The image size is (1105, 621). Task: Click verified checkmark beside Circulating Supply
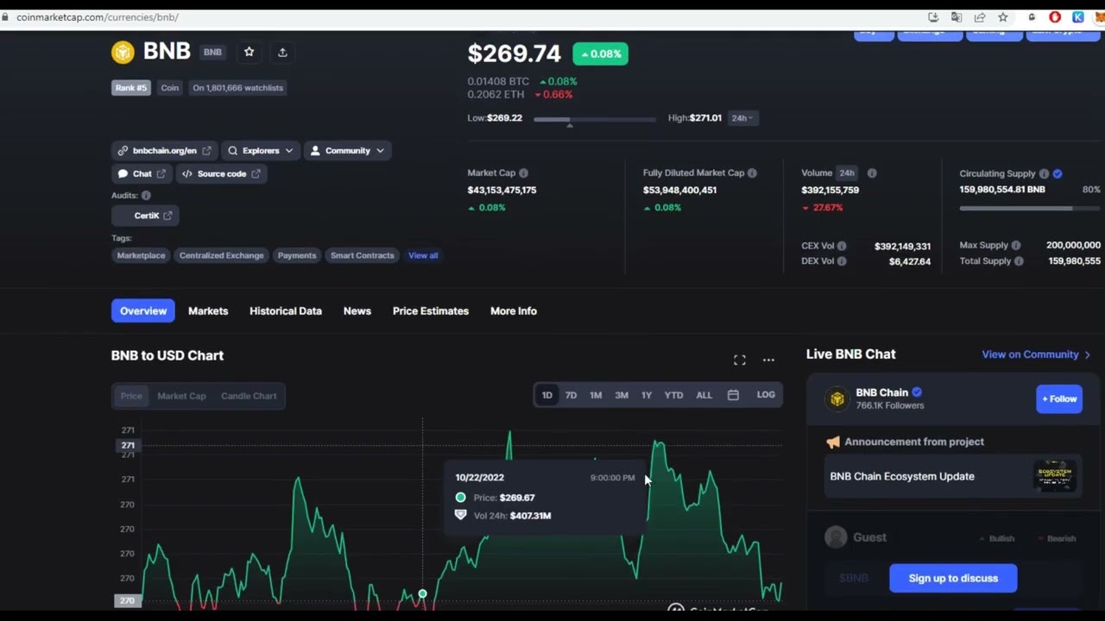pyautogui.click(x=1058, y=174)
